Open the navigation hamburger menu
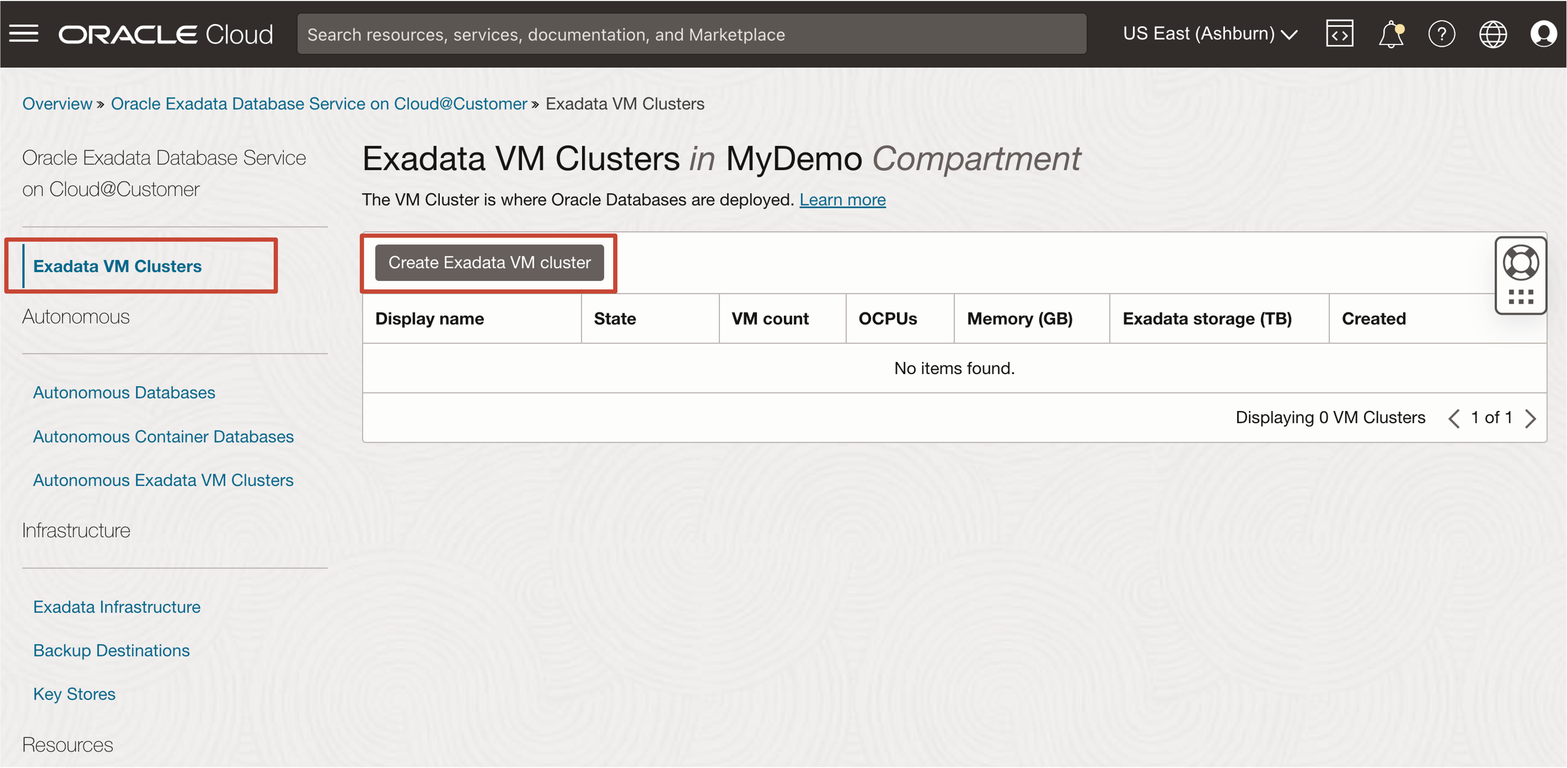This screenshot has height=768, width=1567. [x=24, y=34]
